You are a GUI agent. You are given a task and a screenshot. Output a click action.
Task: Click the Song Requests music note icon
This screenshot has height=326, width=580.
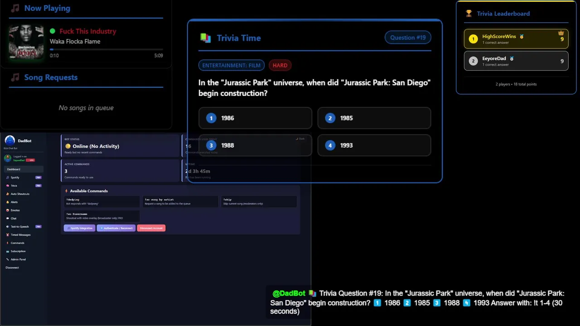(x=15, y=77)
